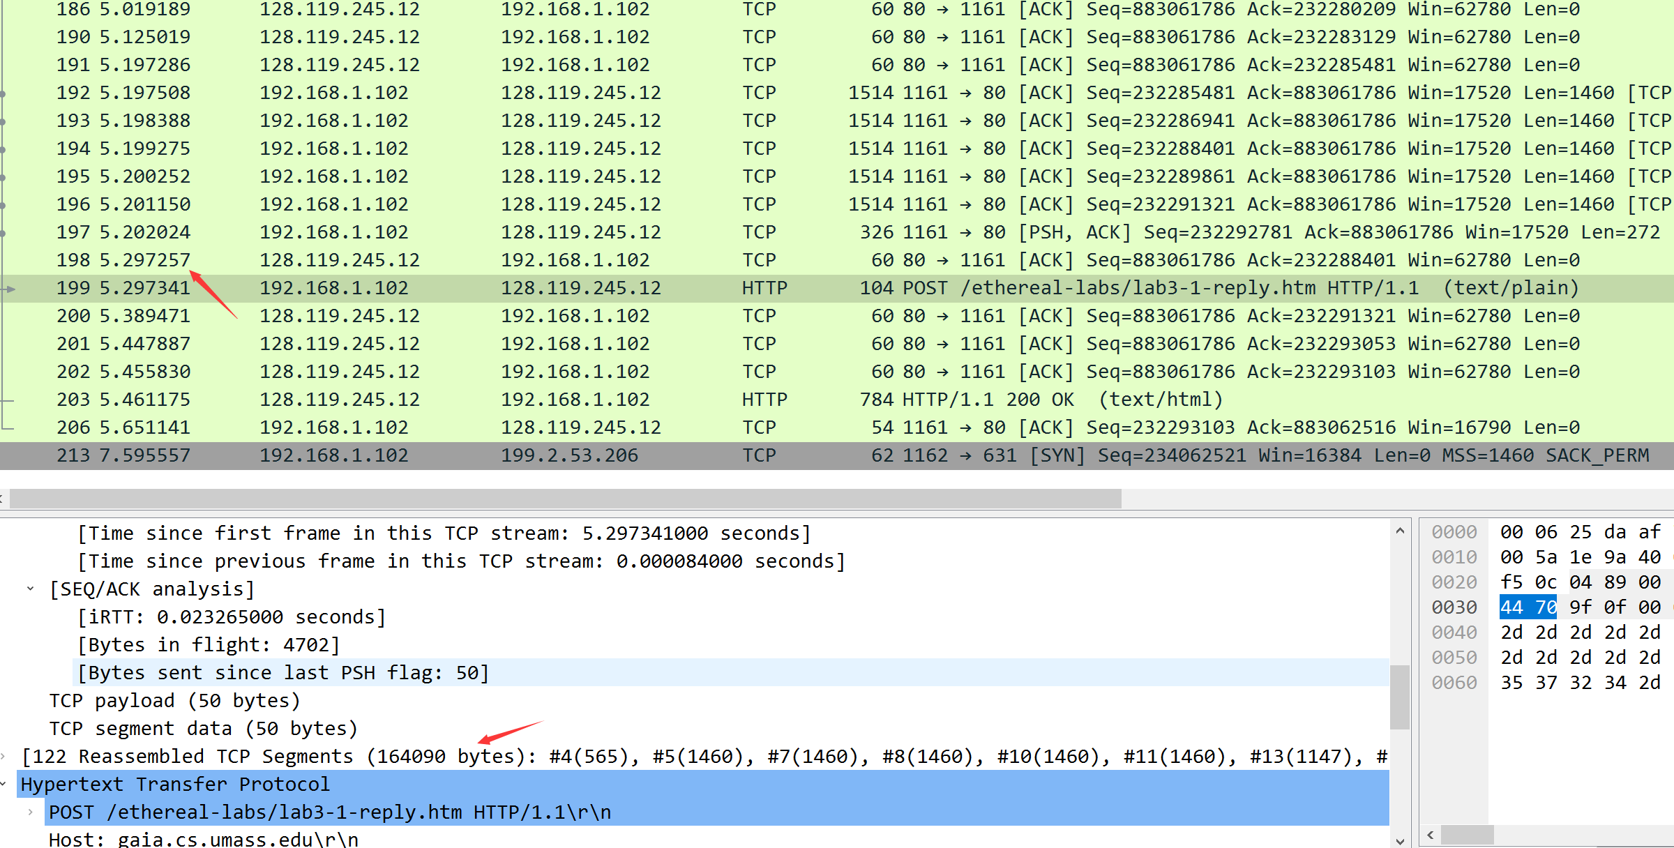The image size is (1674, 848).
Task: Click packet list scroll-left arrow
Action: pos(2,499)
